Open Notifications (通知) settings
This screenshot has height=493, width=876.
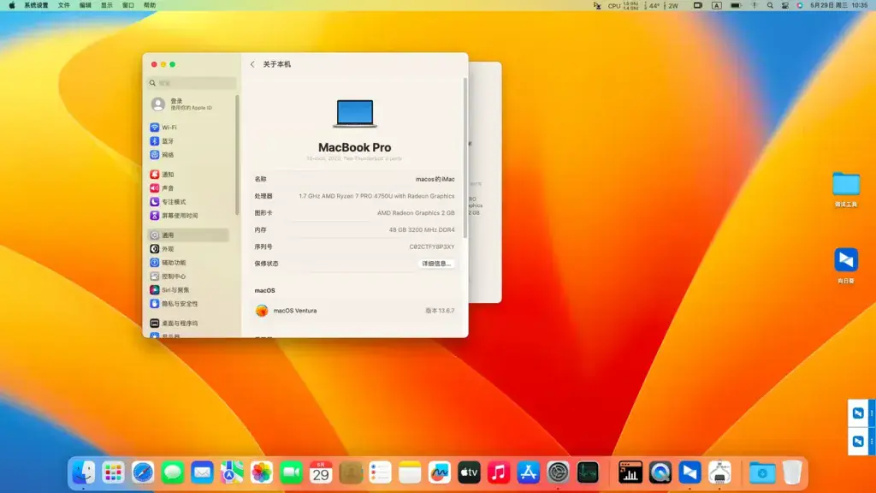190,175
